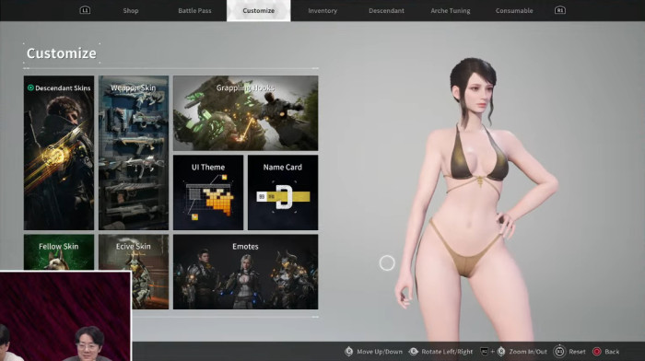Screen dimensions: 645x361
Task: Go to the Arche Tuning tab
Action: click(x=451, y=11)
